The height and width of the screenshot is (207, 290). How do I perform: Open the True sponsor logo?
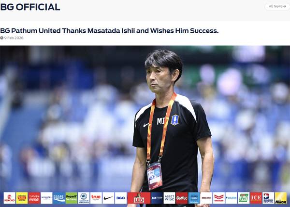point(96,198)
